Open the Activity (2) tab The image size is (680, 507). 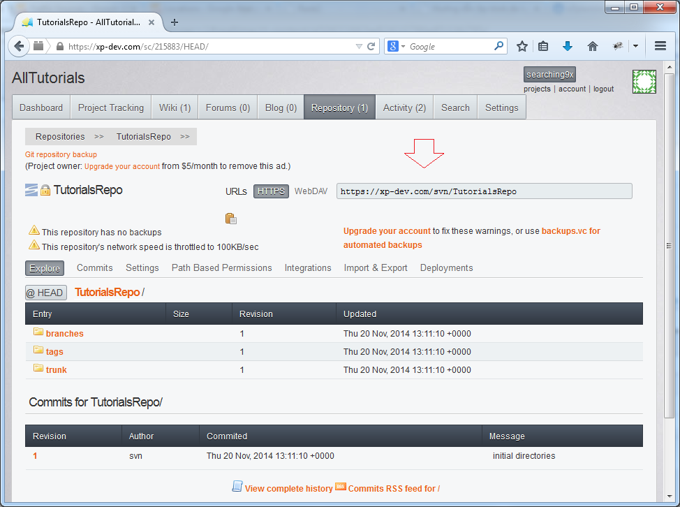[x=404, y=107]
